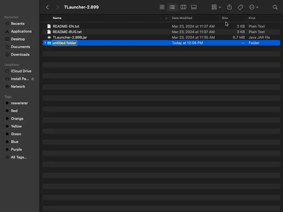This screenshot has height=212, width=283.
Task: Select the Yellow tag
Action: (x=16, y=126)
